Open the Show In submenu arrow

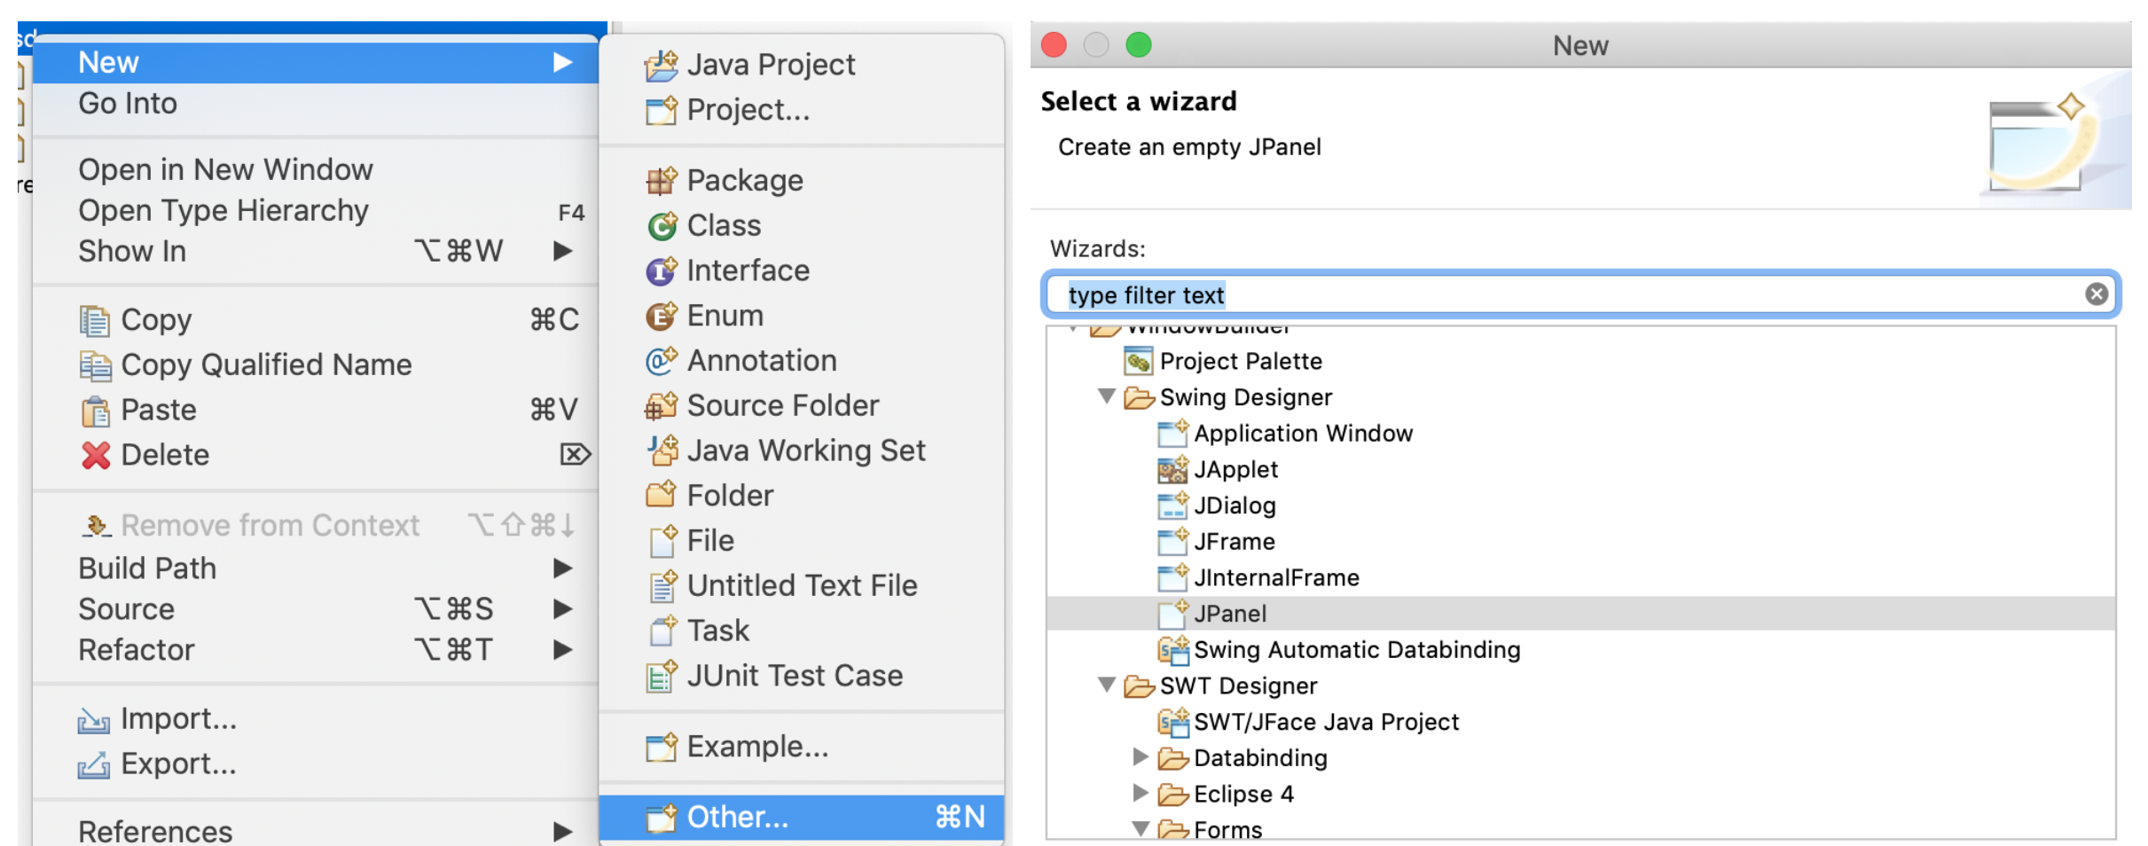coord(562,251)
